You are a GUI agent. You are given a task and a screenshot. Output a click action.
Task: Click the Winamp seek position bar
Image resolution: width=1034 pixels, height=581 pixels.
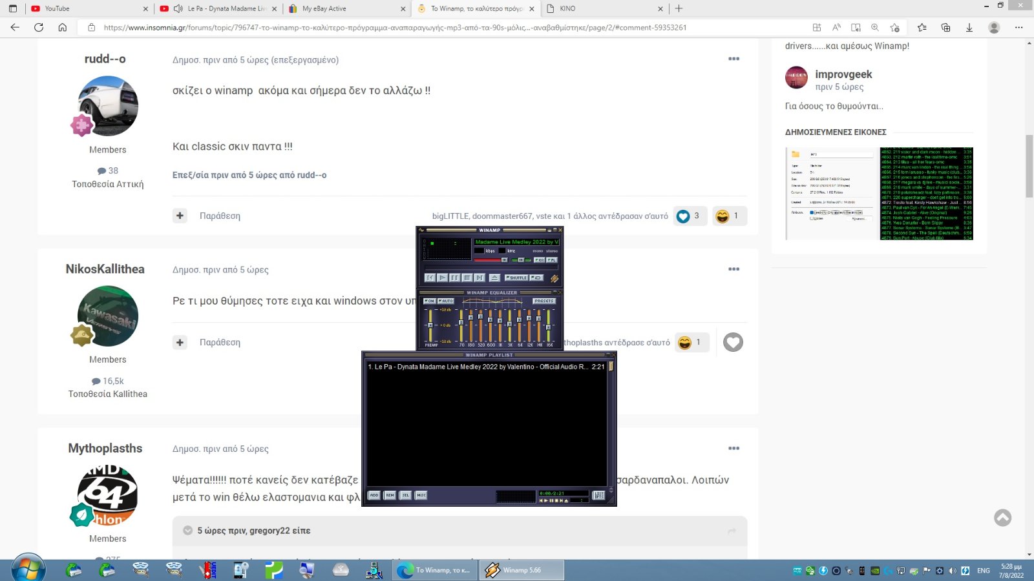point(492,267)
